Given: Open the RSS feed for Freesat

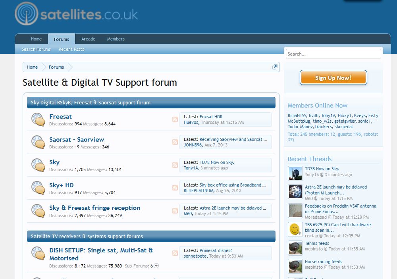Looking at the screenshot, I should 175,119.
